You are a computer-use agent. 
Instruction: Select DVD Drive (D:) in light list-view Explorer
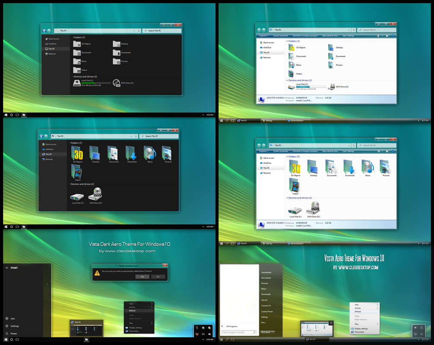[338, 87]
